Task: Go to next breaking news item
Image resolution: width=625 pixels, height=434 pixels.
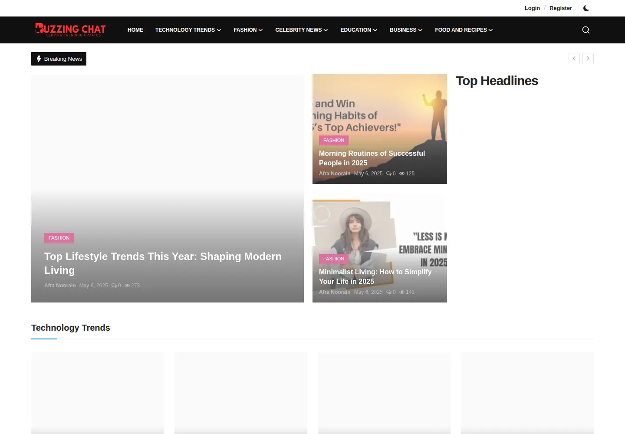Action: tap(588, 59)
